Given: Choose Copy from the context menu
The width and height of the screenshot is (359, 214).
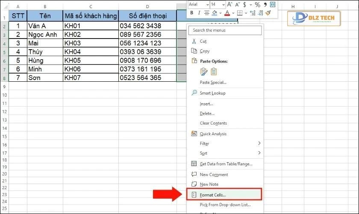Looking at the screenshot, I should click(205, 51).
